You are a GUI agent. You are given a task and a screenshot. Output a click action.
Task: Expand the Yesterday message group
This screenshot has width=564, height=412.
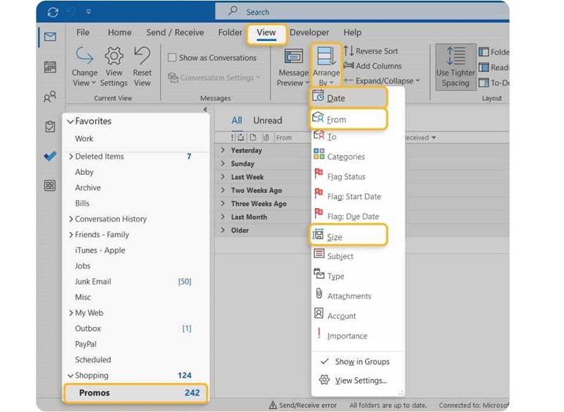tap(223, 150)
